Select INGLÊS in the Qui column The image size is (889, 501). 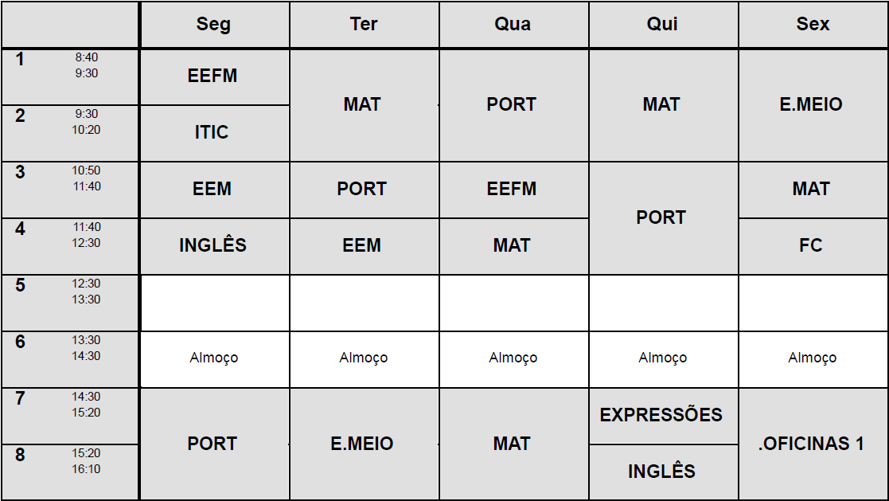coord(661,472)
